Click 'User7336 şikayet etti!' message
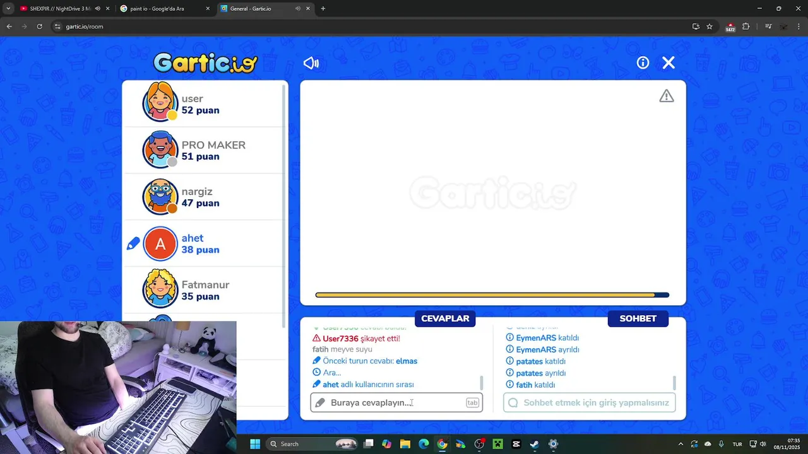Image resolution: width=808 pixels, height=454 pixels. pos(356,339)
